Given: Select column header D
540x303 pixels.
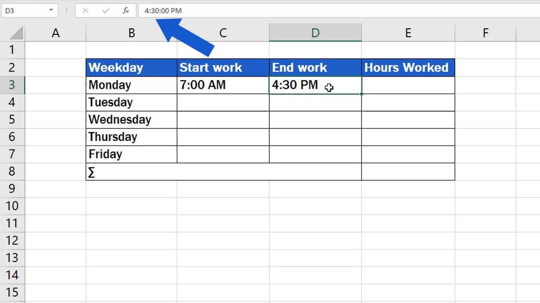Looking at the screenshot, I should [315, 32].
